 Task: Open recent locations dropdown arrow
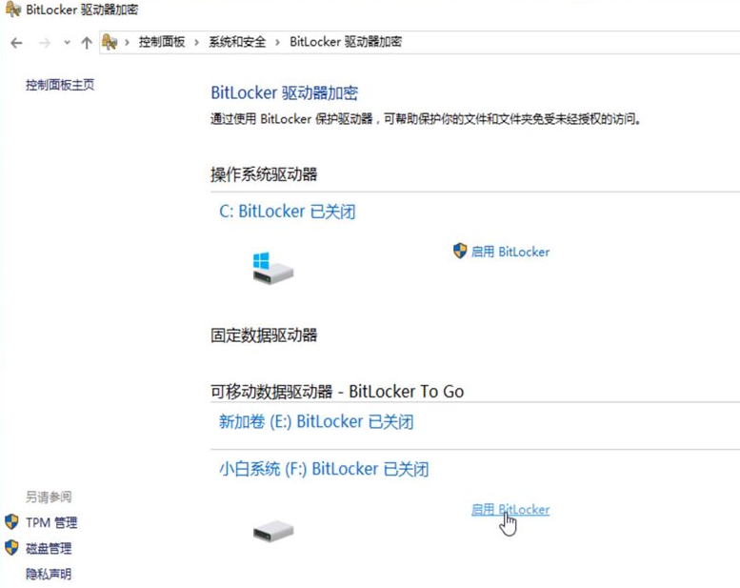coord(67,43)
